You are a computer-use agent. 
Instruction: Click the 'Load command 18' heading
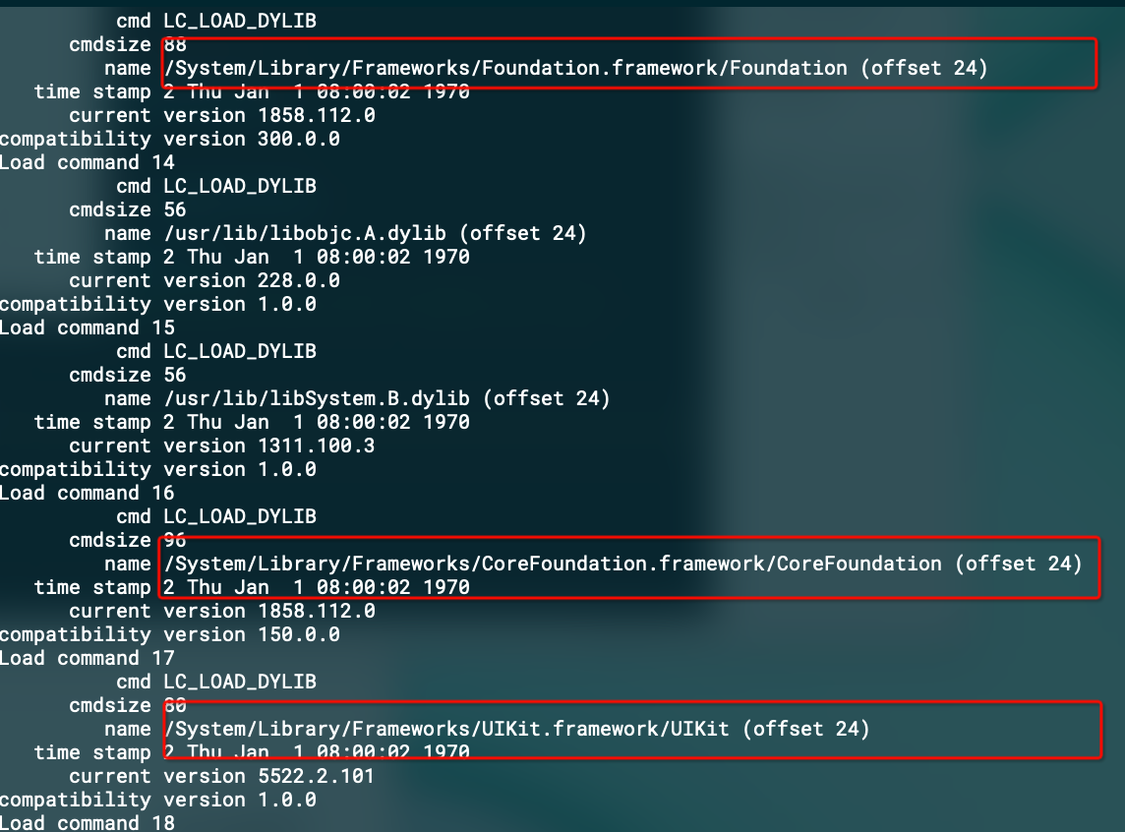[87, 823]
